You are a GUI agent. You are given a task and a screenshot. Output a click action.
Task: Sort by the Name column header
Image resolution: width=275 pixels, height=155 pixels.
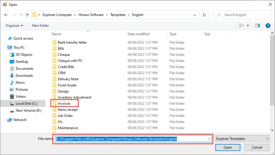tap(57, 34)
